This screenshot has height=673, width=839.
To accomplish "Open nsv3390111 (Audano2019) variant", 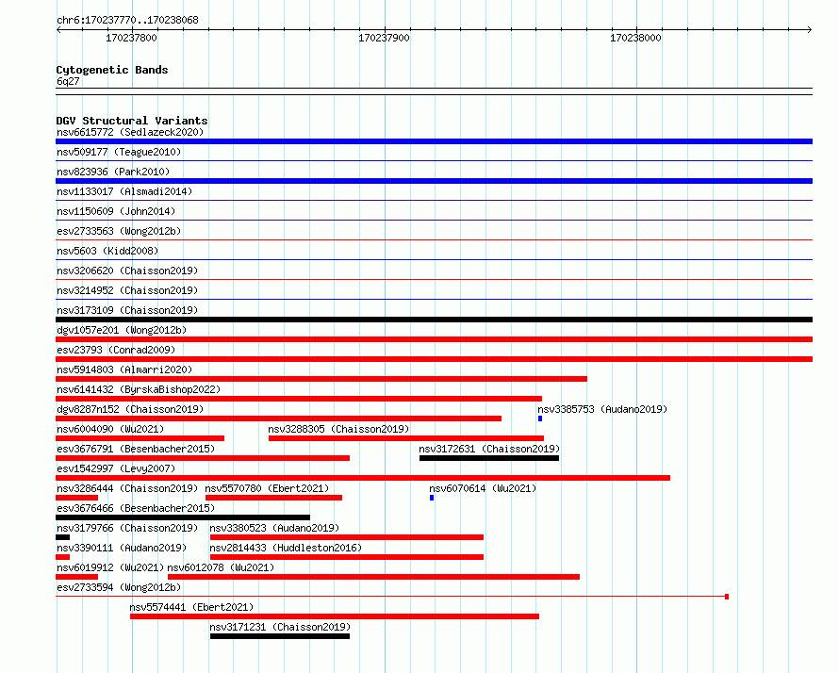I will pos(122,548).
